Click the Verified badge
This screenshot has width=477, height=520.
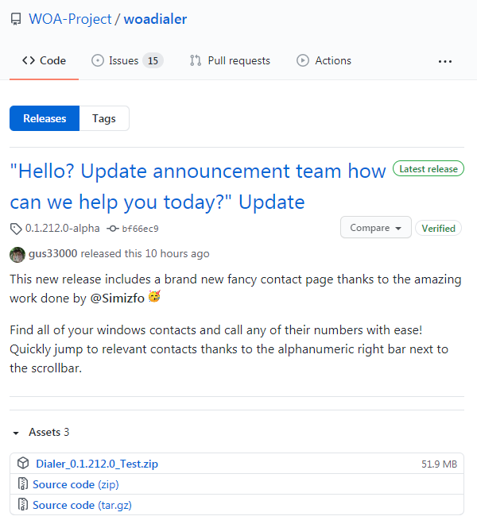click(438, 228)
